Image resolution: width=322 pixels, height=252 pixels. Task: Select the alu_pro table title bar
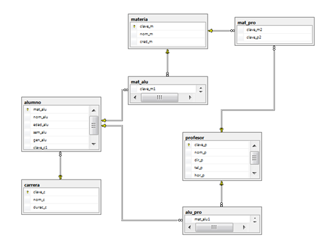222,212
